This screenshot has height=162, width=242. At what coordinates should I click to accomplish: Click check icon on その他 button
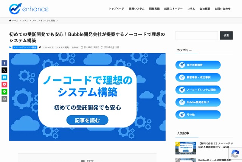182,115
